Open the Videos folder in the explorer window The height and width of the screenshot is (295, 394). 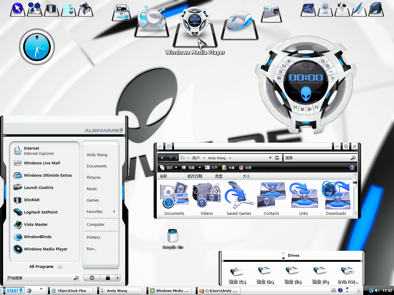207,199
